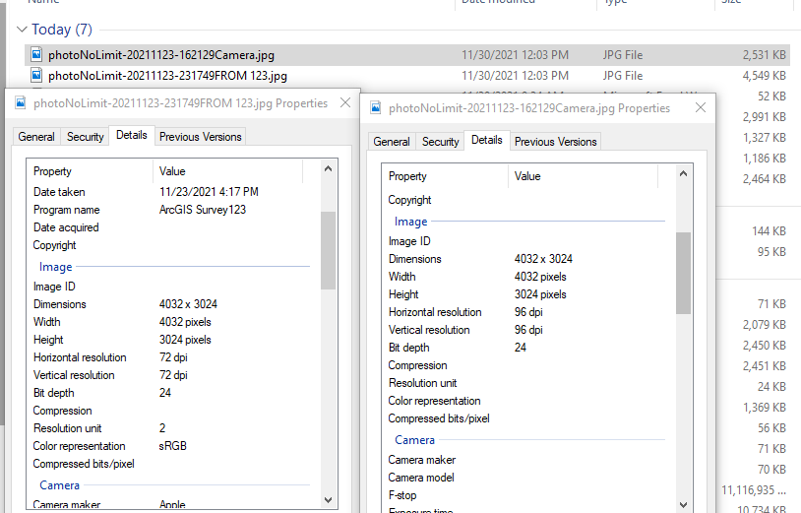Click Bit depth row in Camera.jpg Properties
Screen dimensions: 801x513
(x=528, y=348)
